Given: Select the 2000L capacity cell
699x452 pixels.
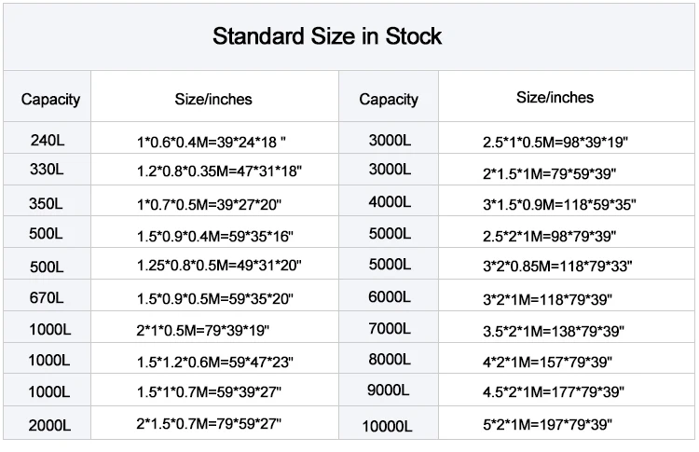Looking at the screenshot, I should (x=48, y=425).
